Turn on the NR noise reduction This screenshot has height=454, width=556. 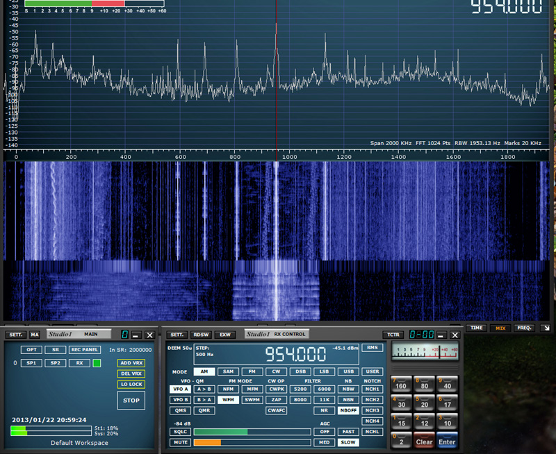tap(324, 410)
